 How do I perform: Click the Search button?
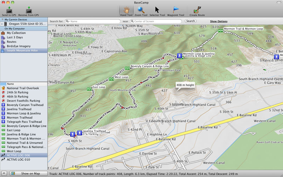coord(190,21)
